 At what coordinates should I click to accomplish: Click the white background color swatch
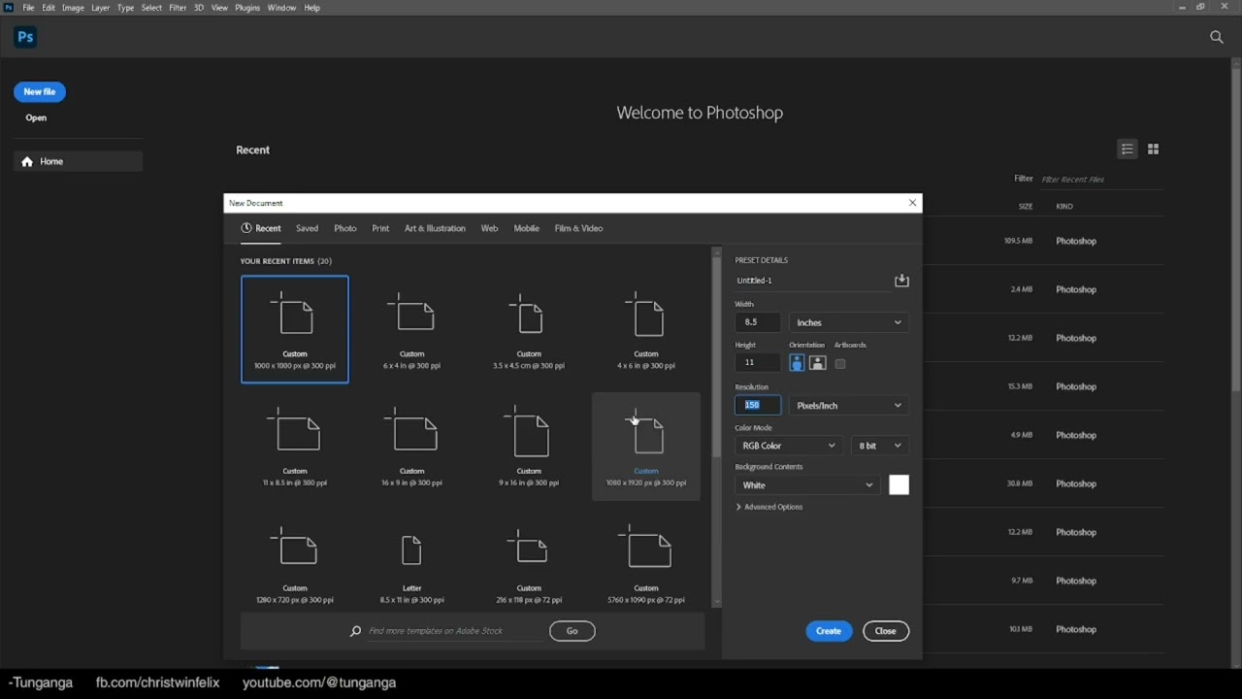899,485
